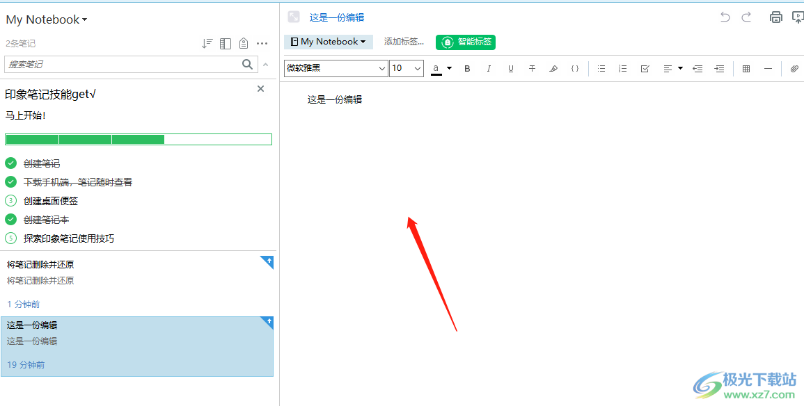Image resolution: width=804 pixels, height=406 pixels.
Task: Open the font size dropdown showing 10
Action: (x=407, y=68)
